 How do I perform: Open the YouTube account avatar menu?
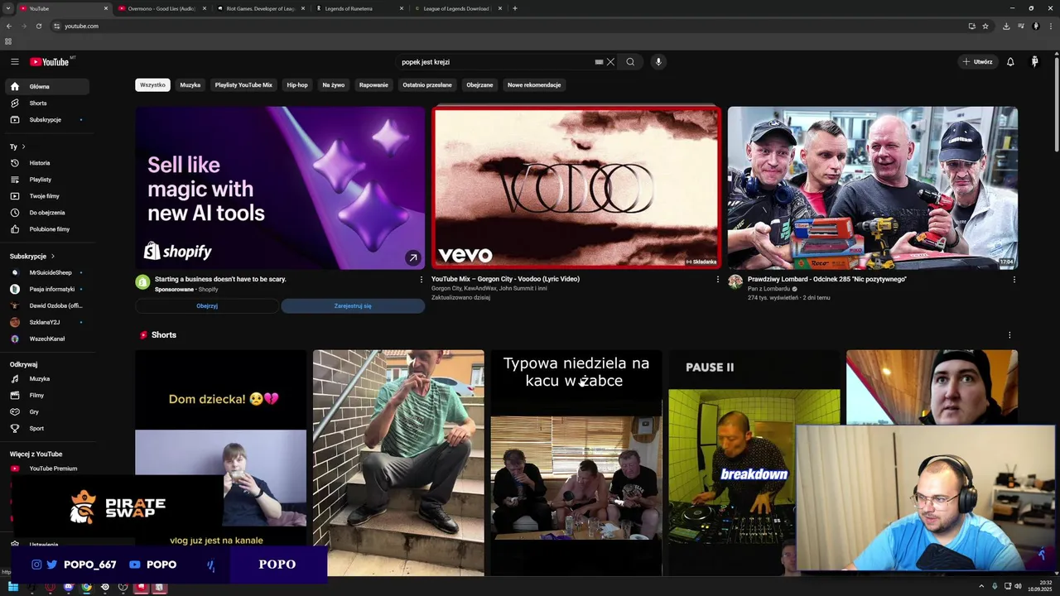[1034, 62]
